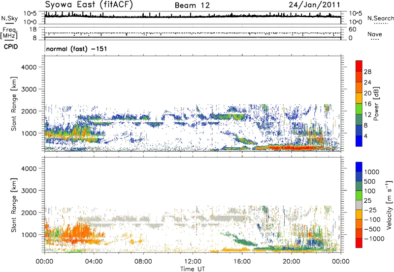Click the '4' tick on the Power colorbar
The width and height of the screenshot is (394, 272).
365,136
